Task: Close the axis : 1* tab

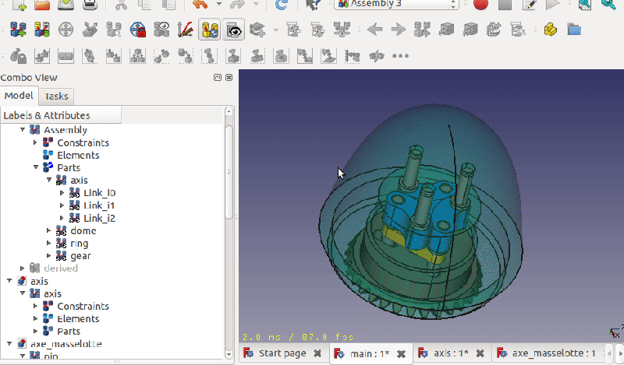Action: click(480, 353)
